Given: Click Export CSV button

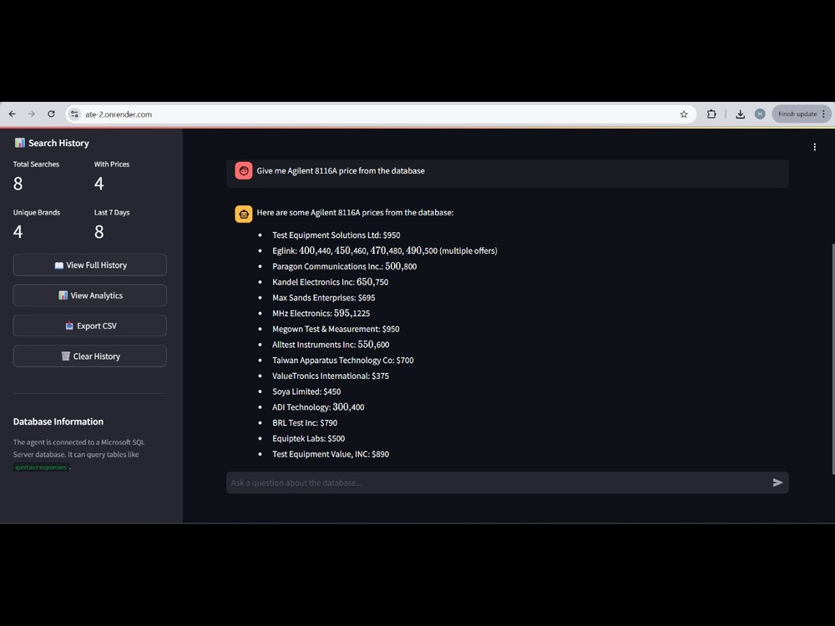Looking at the screenshot, I should [90, 326].
